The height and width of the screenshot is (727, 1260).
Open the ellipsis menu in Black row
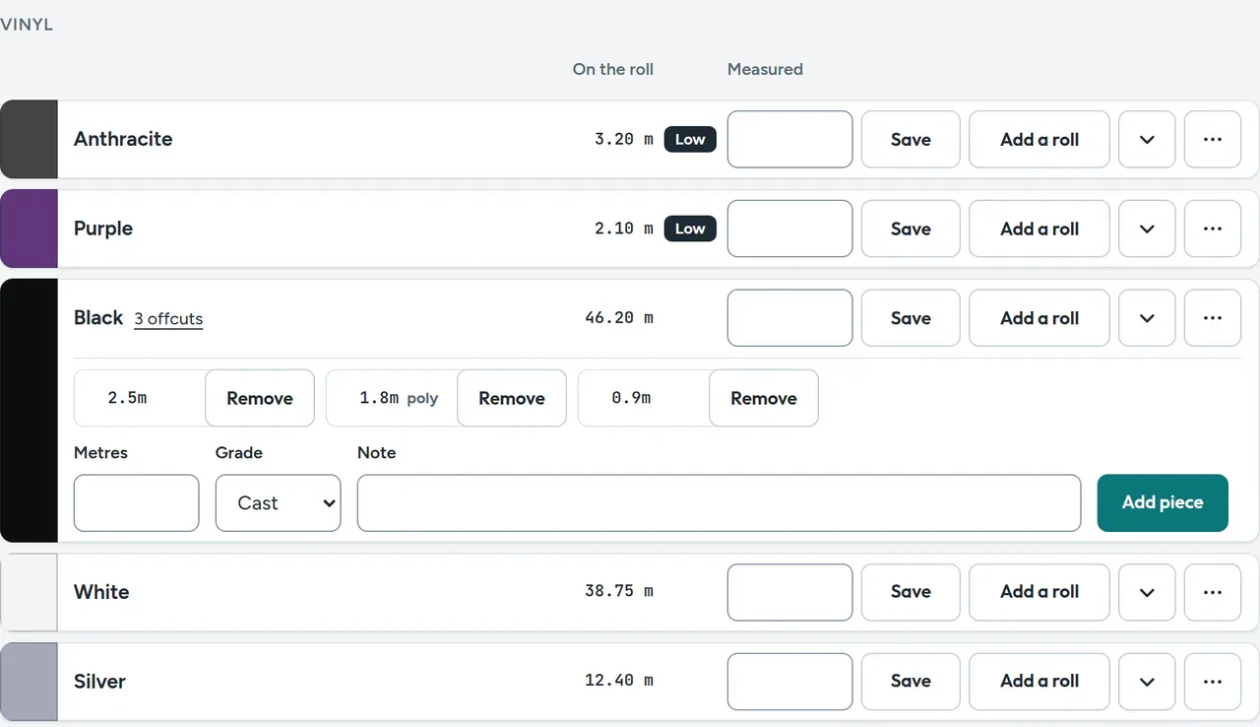pos(1213,318)
